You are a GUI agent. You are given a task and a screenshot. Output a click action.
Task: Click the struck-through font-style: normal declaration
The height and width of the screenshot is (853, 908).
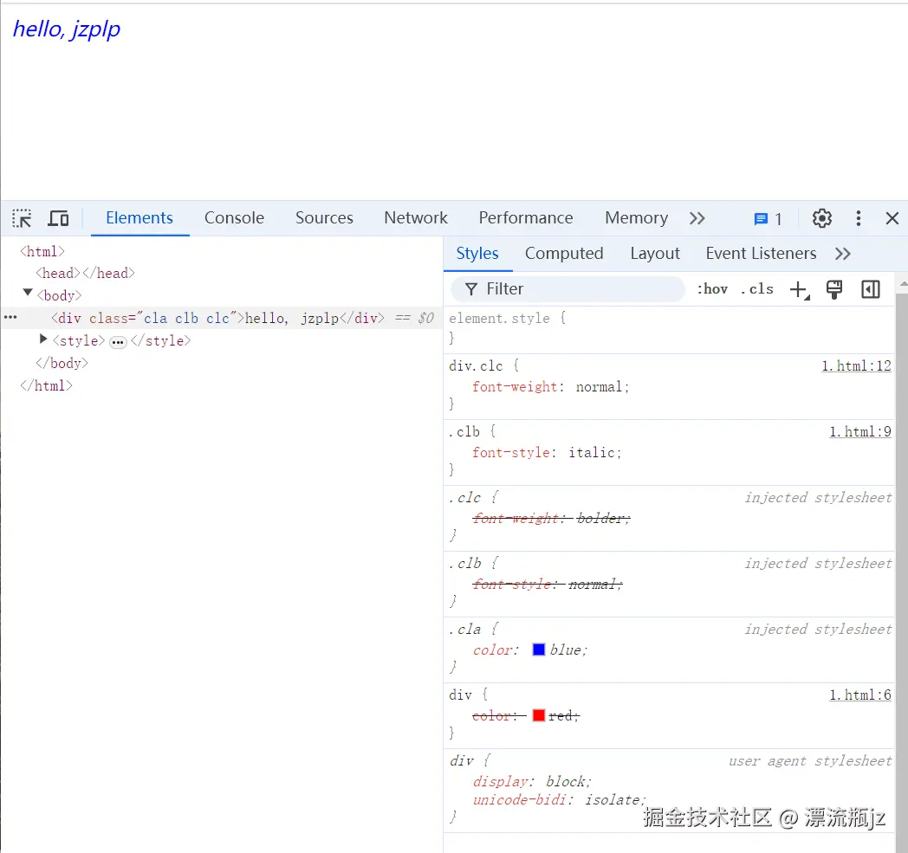pyautogui.click(x=548, y=585)
